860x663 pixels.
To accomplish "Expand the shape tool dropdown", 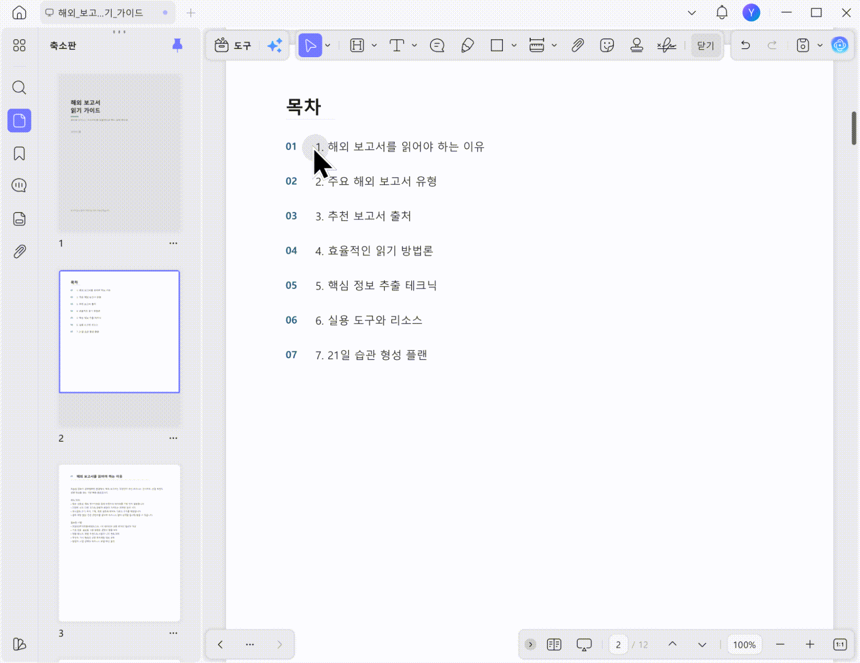I will [x=514, y=46].
